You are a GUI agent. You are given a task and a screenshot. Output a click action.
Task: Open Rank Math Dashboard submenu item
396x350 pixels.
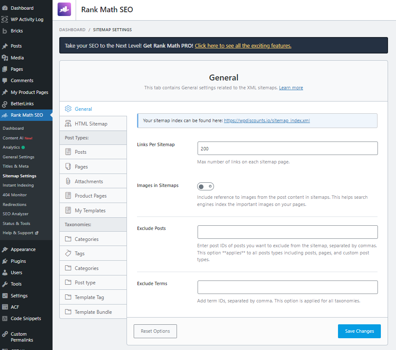point(13,128)
